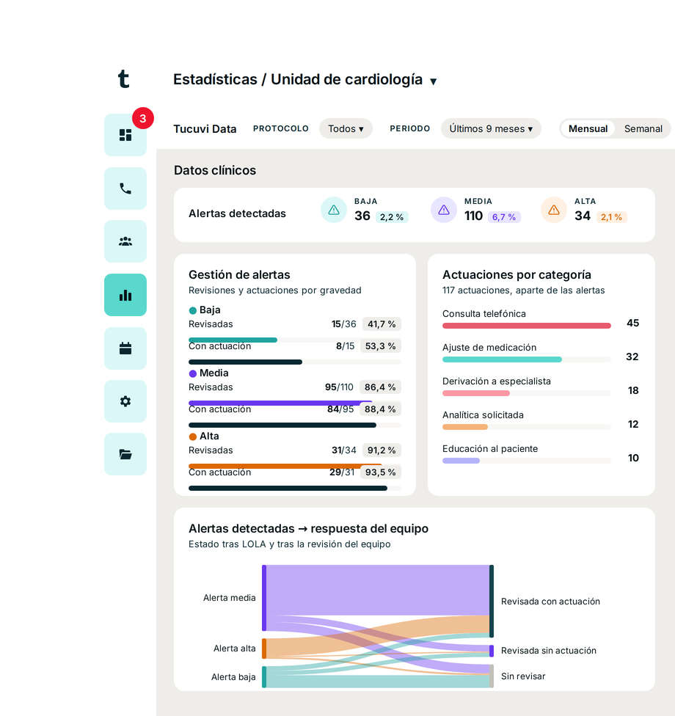675x716 pixels.
Task: Click the 91,2 % Alta revisadas badge
Action: click(x=382, y=450)
